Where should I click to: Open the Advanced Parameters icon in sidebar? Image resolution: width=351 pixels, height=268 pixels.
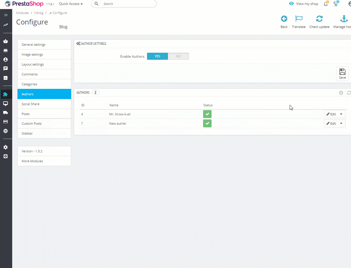pos(6,156)
